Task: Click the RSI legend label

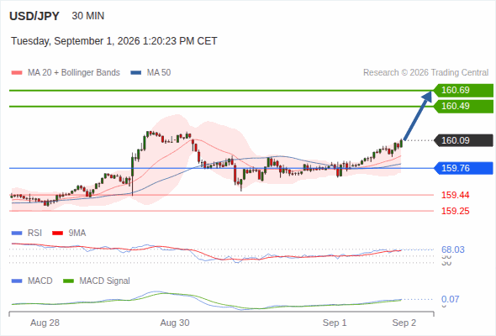Action: coord(34,233)
